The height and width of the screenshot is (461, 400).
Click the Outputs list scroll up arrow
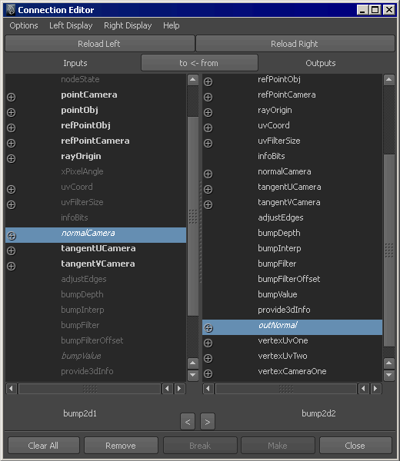388,80
